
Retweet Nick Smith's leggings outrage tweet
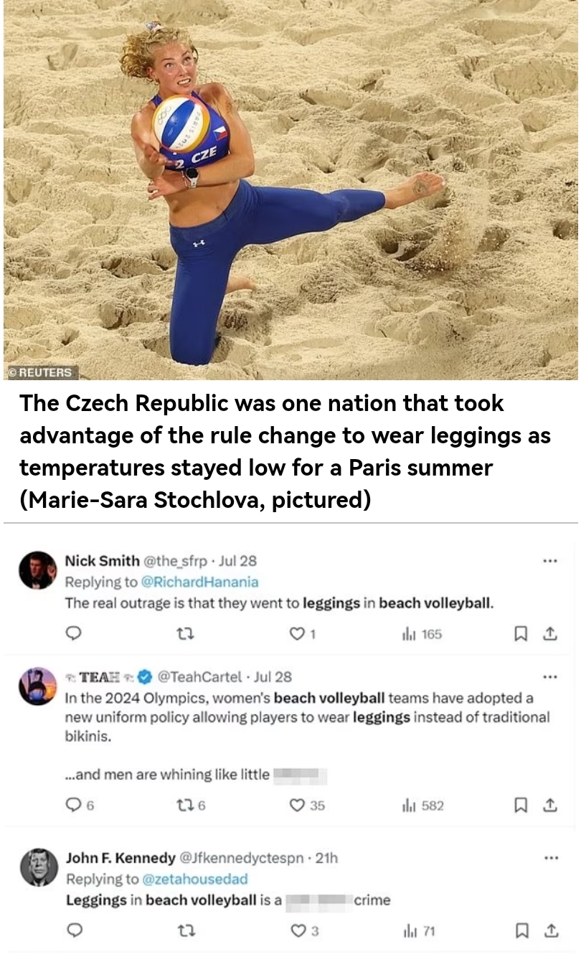(185, 633)
